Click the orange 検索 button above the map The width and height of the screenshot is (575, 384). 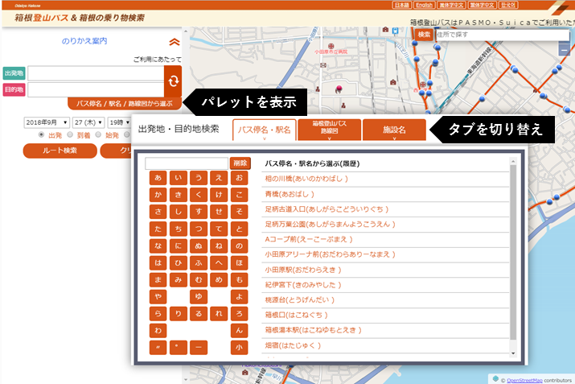pos(425,35)
